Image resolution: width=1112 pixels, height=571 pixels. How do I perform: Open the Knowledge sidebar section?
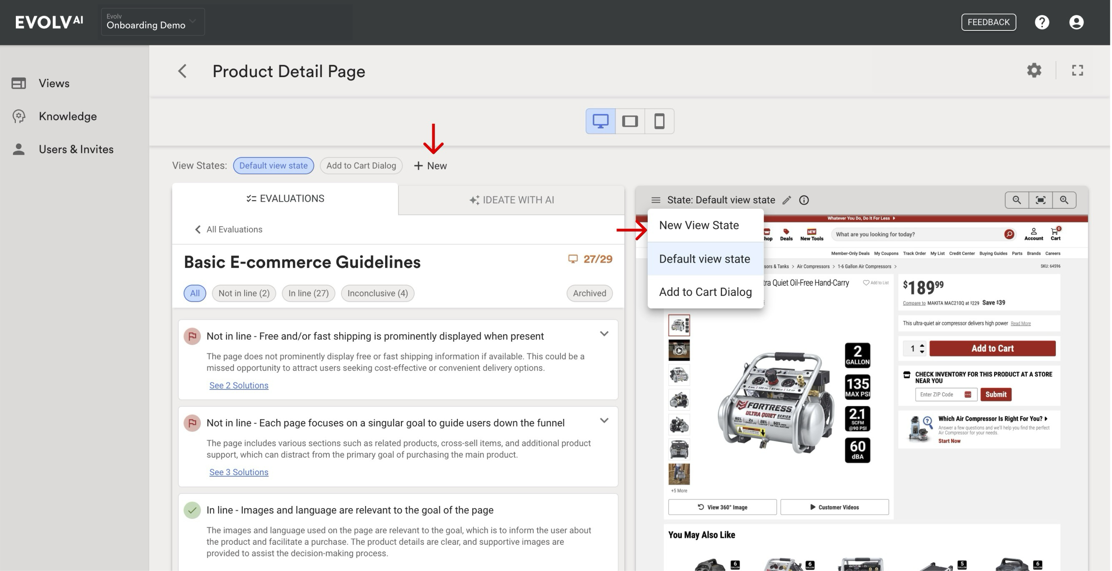pyautogui.click(x=54, y=116)
